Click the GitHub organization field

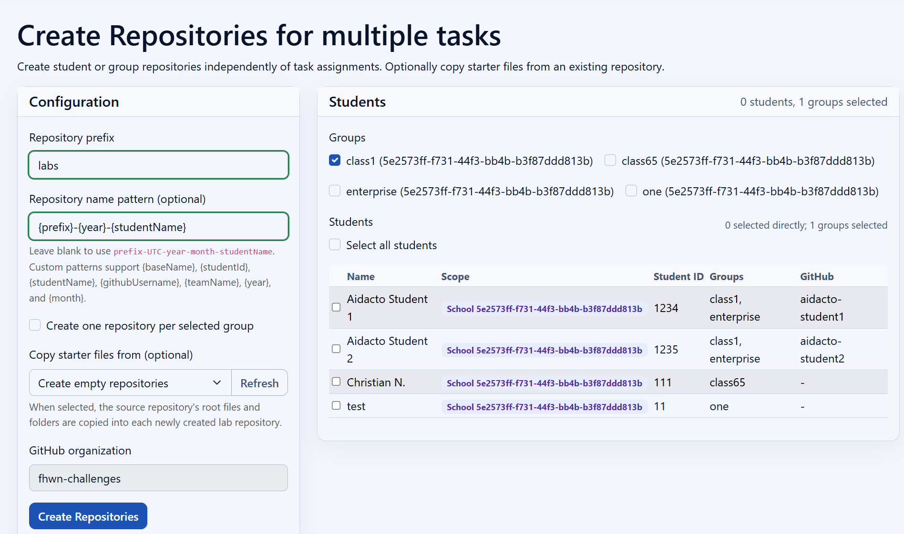159,478
